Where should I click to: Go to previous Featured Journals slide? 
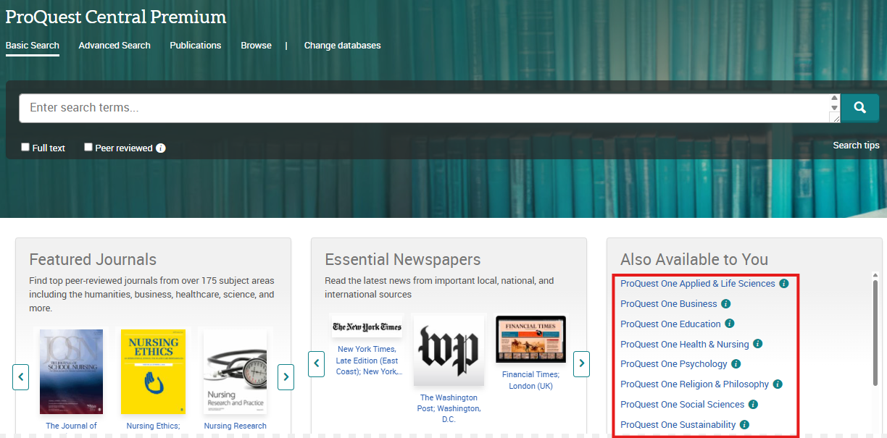(21, 376)
